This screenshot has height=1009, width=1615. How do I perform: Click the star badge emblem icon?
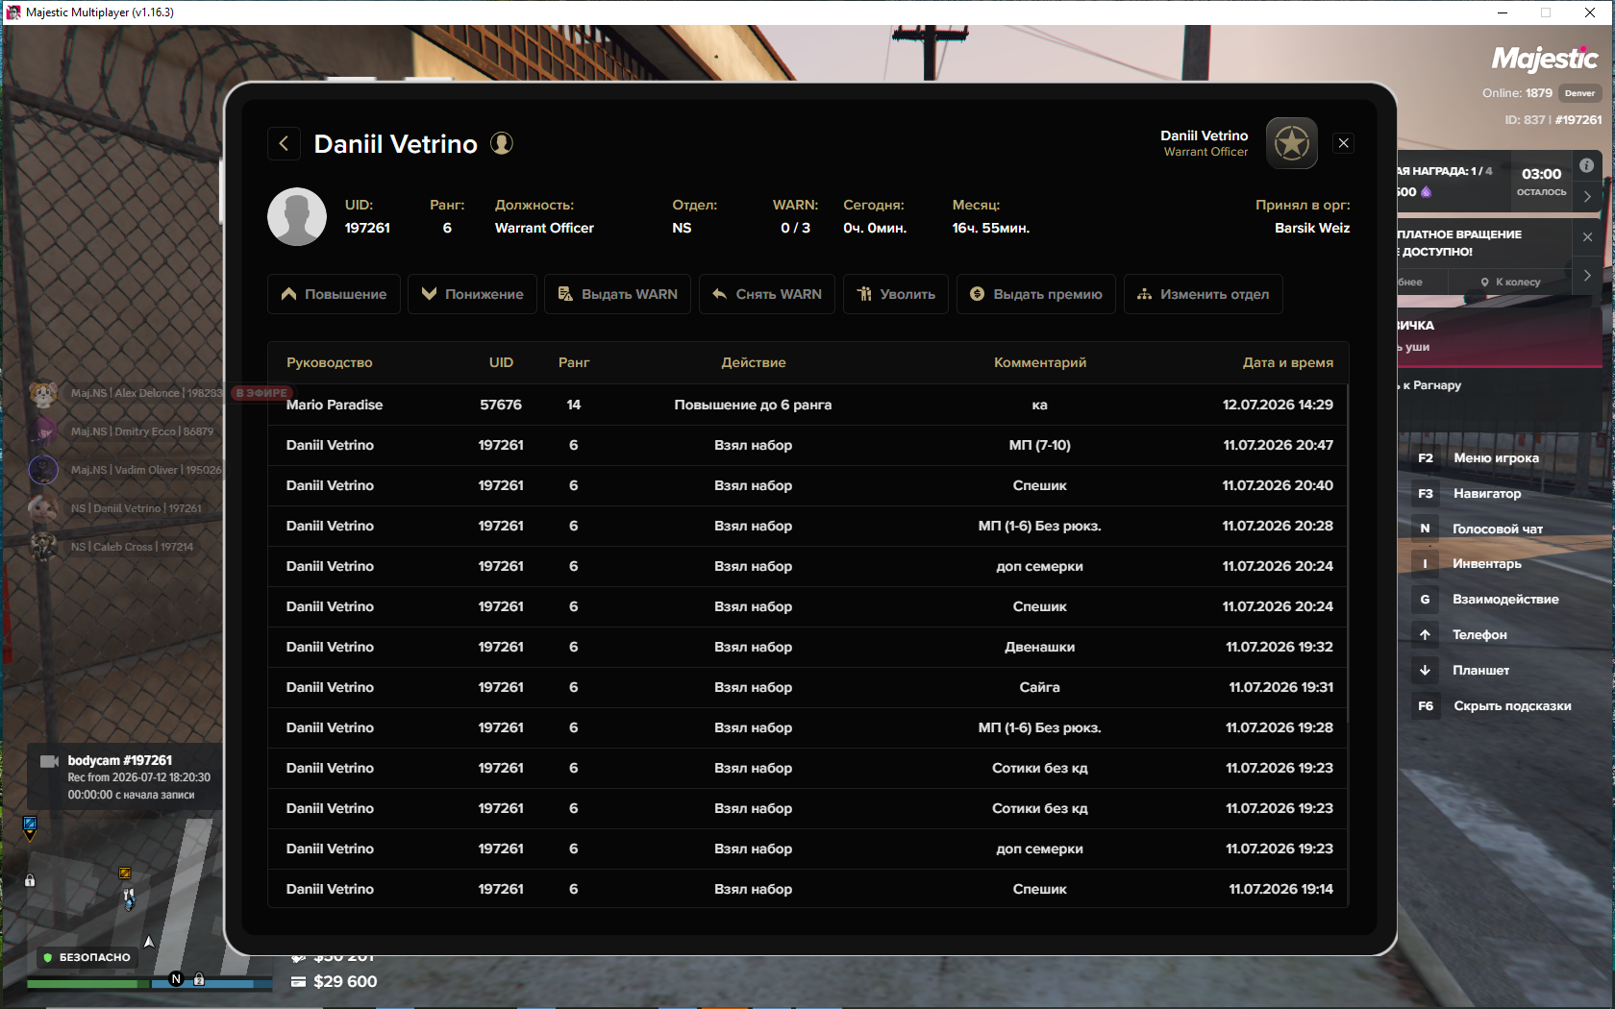coord(1291,143)
